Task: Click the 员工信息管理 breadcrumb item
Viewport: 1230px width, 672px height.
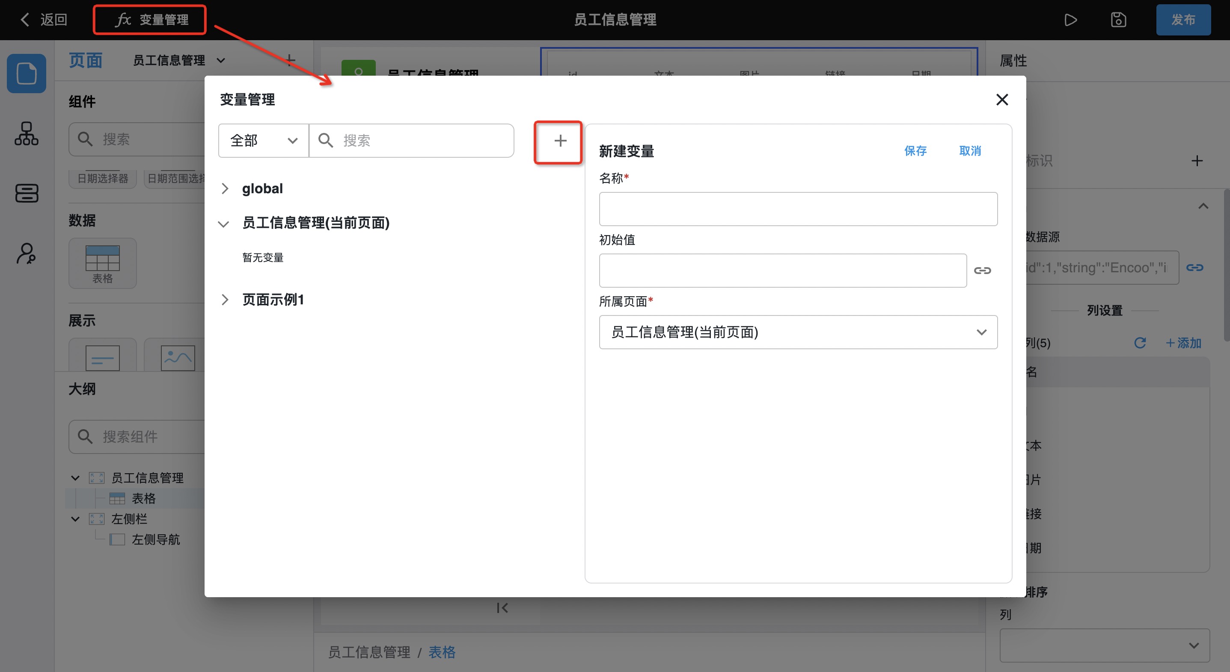Action: 369,652
